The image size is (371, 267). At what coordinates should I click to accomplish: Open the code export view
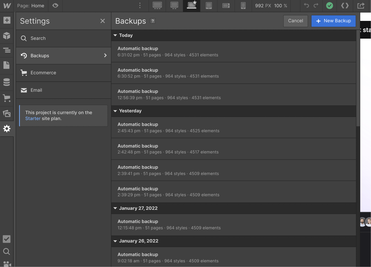(345, 6)
